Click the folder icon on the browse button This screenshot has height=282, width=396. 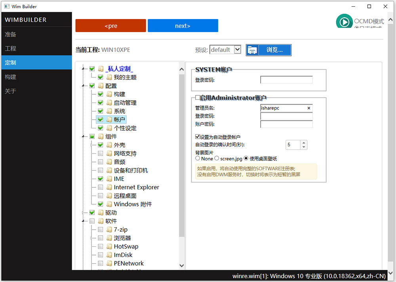(x=252, y=50)
